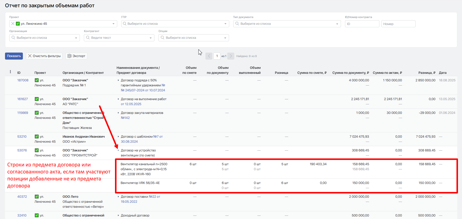The image size is (462, 219).
Task: Click search icon in ГПР field
Action: [125, 24]
